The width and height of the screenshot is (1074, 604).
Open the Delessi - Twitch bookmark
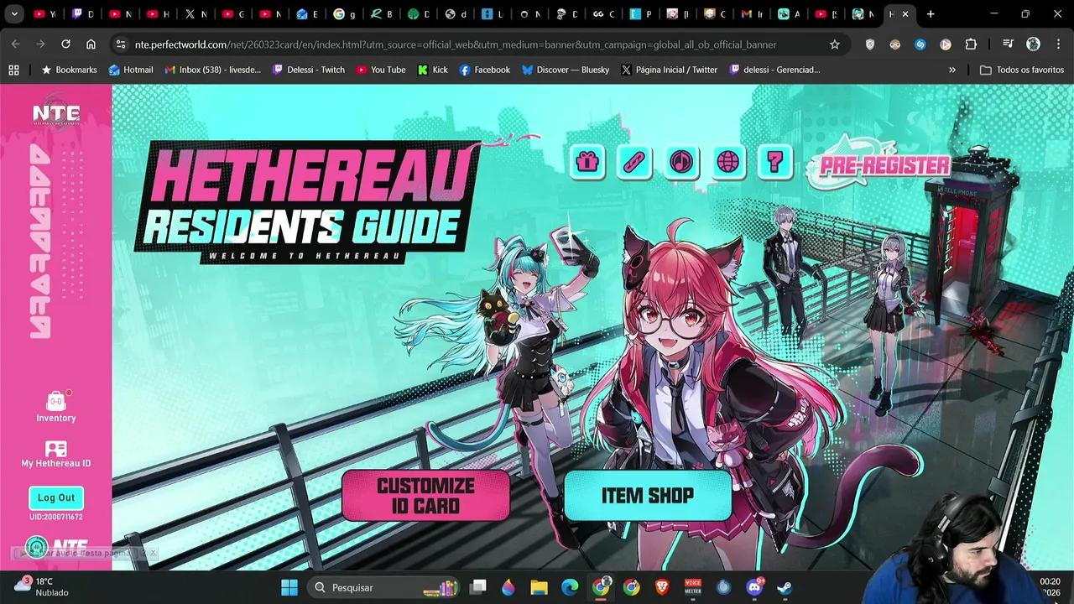[x=309, y=70]
